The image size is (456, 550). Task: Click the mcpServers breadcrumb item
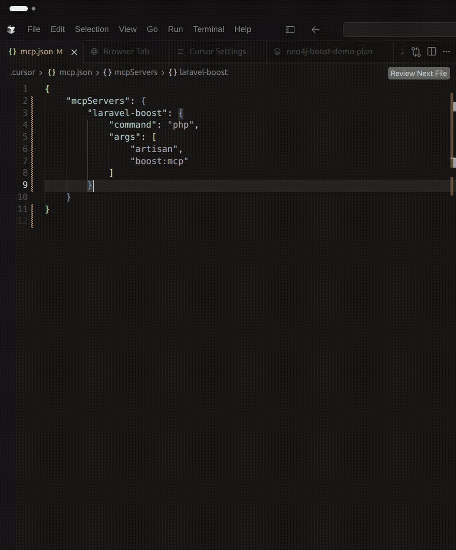point(136,72)
